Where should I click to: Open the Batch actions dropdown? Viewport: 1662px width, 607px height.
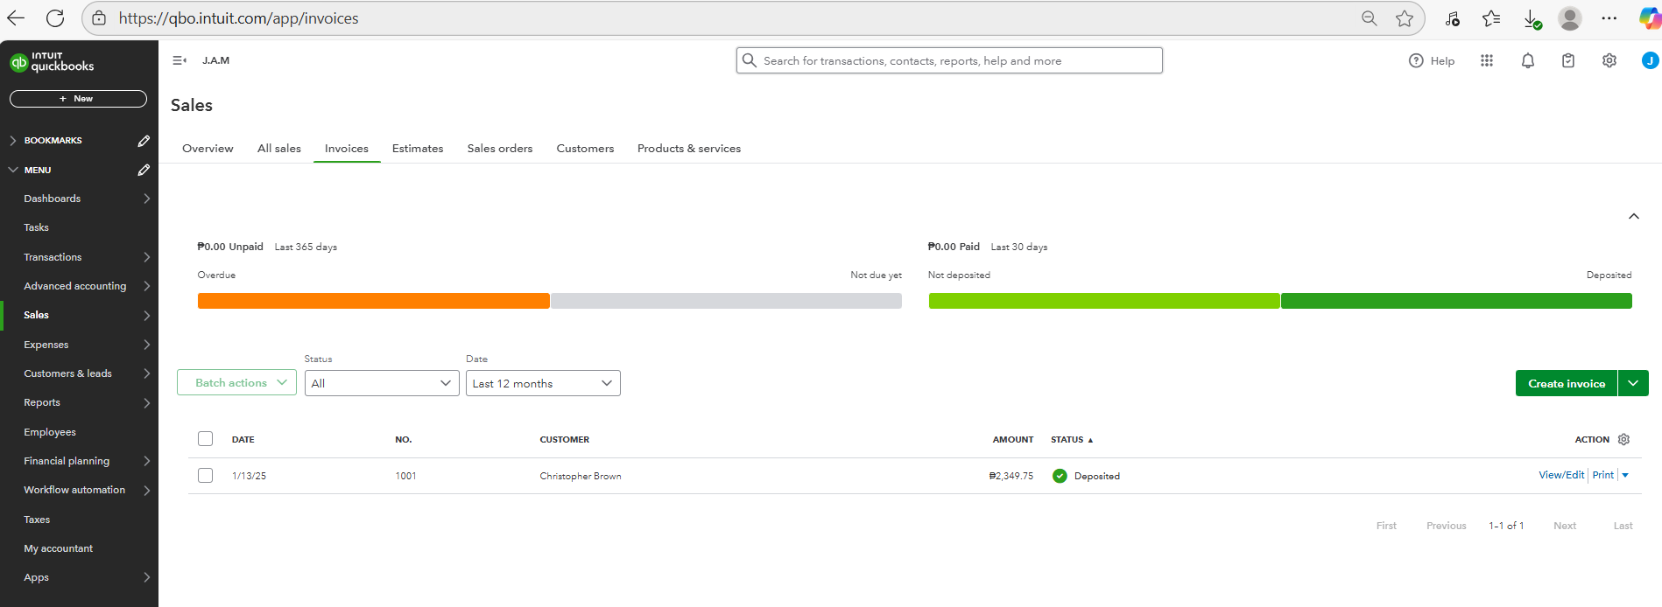pyautogui.click(x=236, y=382)
